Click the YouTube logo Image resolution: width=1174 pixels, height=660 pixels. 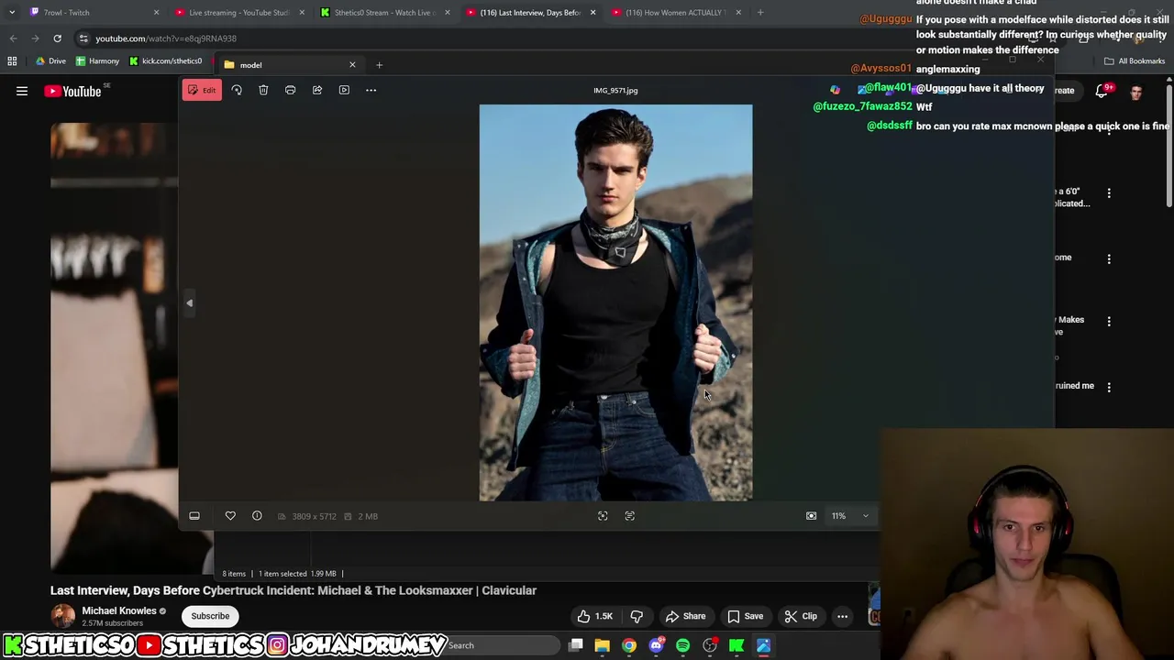point(72,91)
